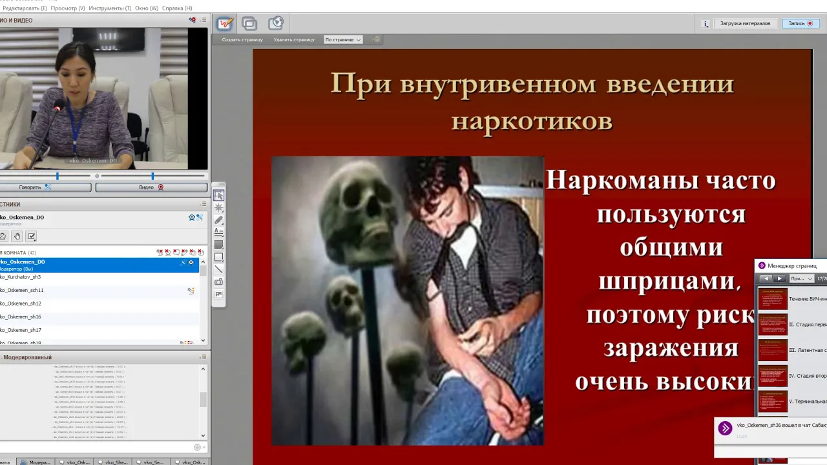Image resolution: width=827 pixels, height=465 pixels.
Task: Click Менеджер страниц window purple icon
Action: pyautogui.click(x=762, y=265)
